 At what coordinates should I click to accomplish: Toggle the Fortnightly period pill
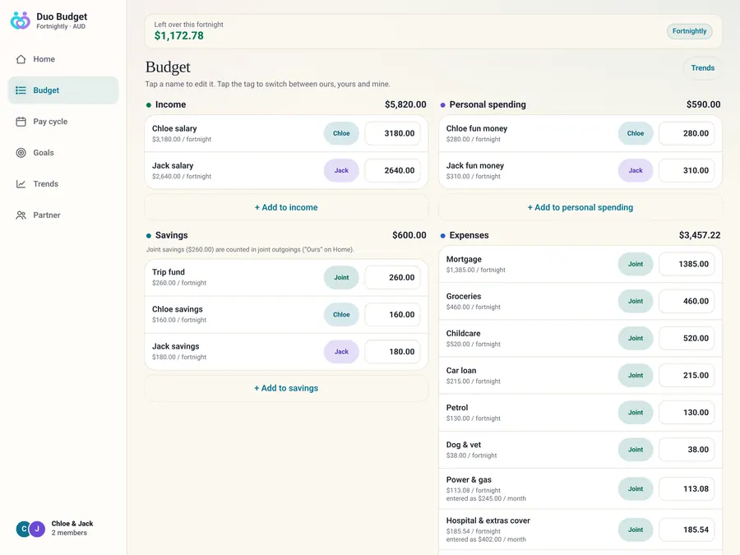[x=689, y=31]
